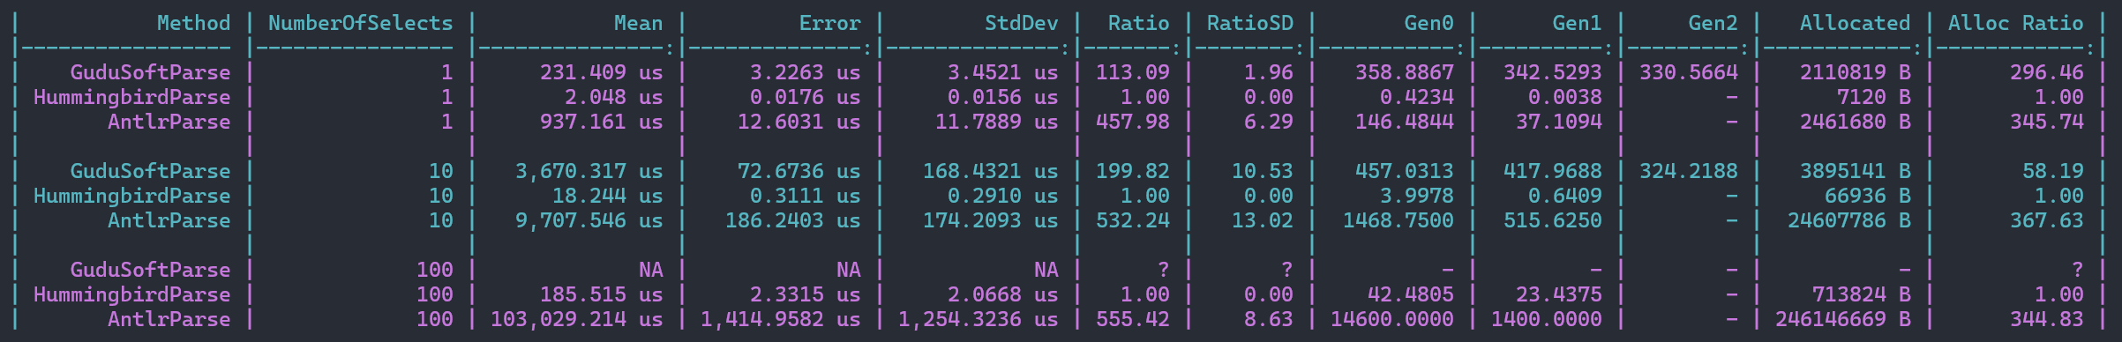Click the allocated value 66936 B

1867,196
